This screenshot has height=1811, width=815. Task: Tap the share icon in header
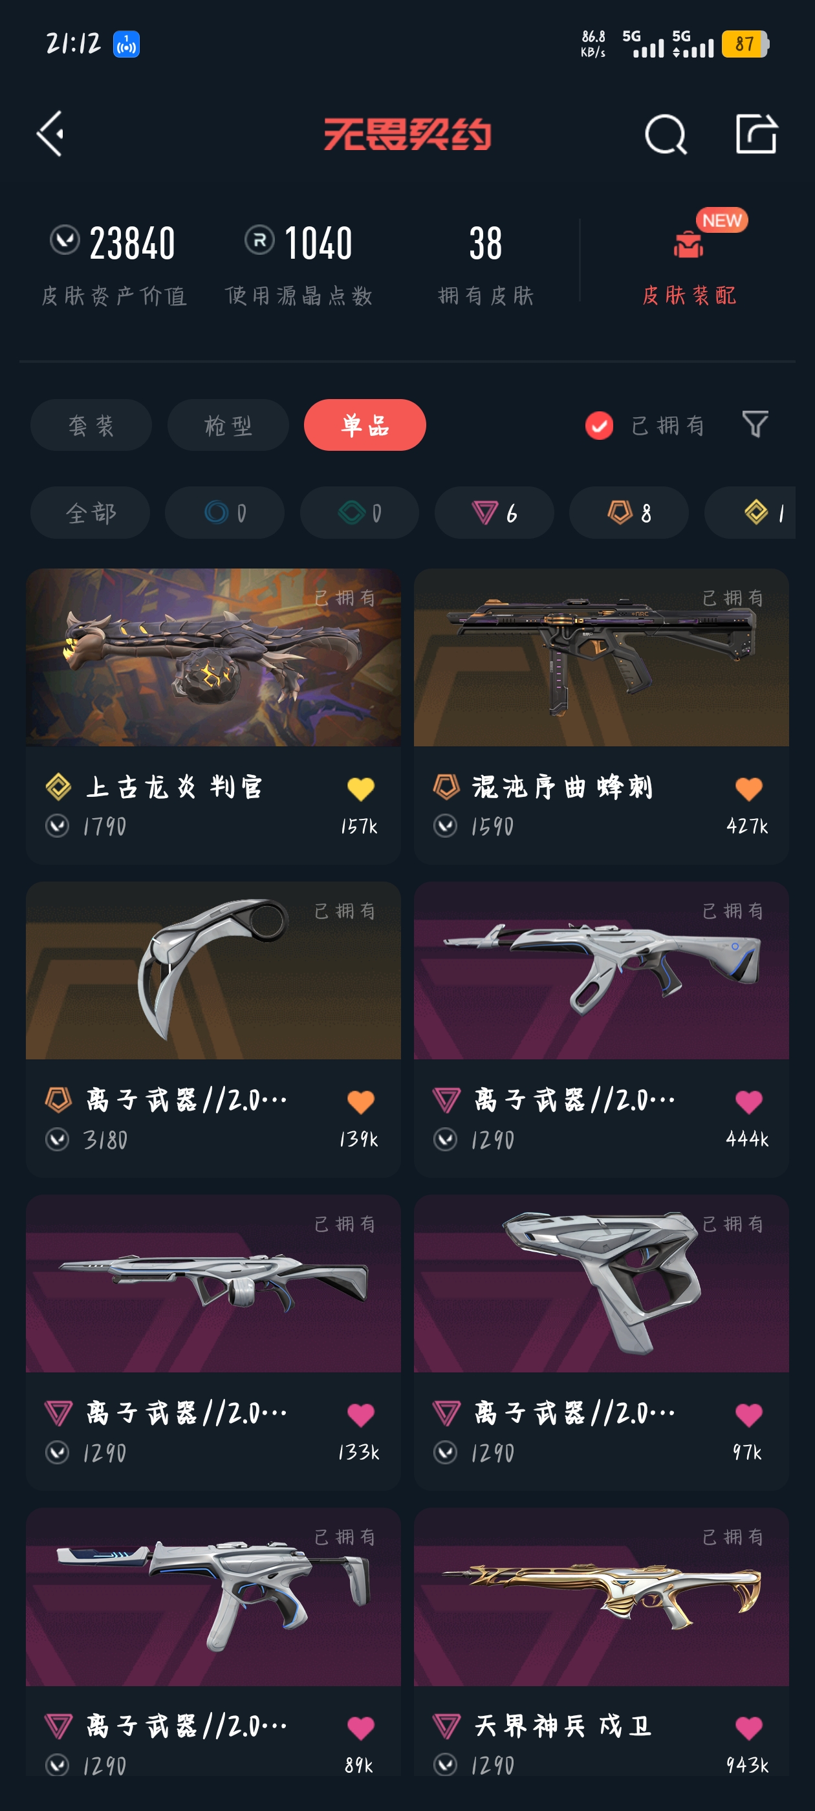(x=756, y=133)
